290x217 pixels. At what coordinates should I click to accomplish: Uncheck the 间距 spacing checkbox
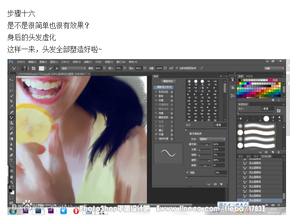188,172
